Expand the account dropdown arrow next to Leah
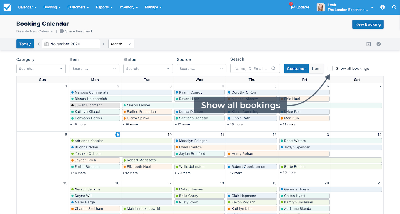 (372, 8)
